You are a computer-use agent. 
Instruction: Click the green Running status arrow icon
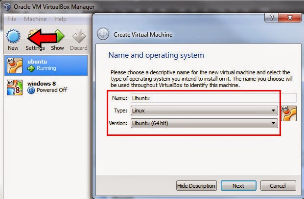coord(31,68)
